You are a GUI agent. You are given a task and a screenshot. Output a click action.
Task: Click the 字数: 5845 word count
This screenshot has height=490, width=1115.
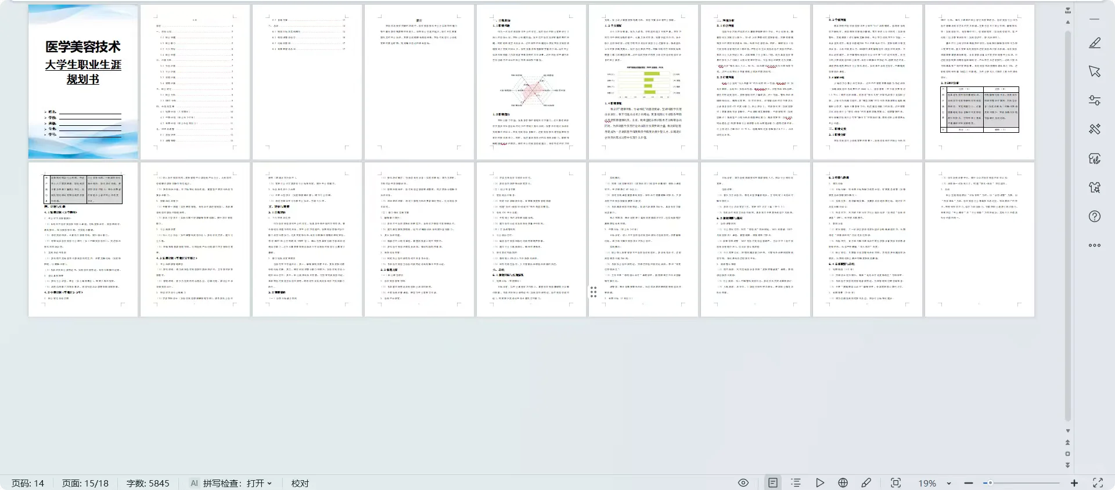(148, 483)
